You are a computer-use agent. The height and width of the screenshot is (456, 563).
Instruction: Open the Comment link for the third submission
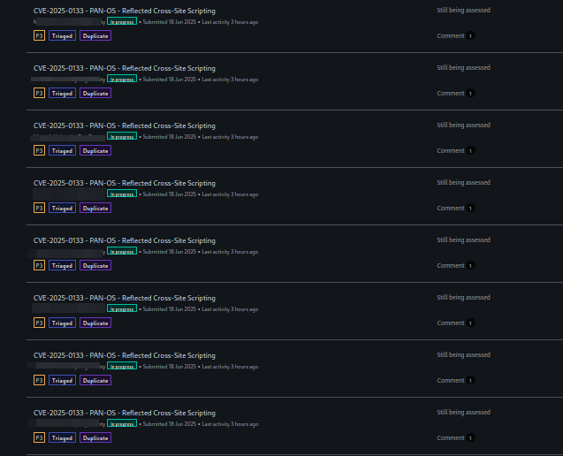tap(451, 150)
